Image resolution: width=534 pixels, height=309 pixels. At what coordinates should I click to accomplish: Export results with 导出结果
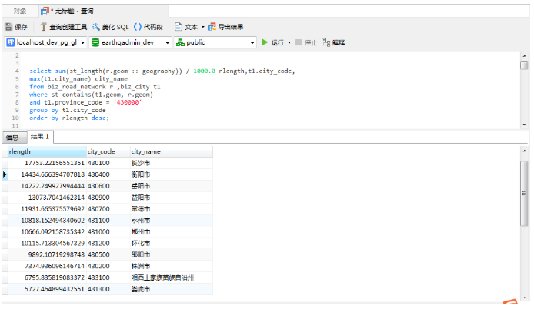point(225,27)
